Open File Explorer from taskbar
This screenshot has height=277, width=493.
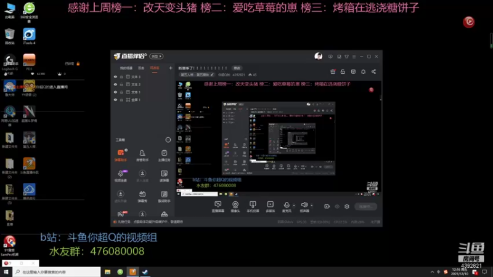pos(107,272)
